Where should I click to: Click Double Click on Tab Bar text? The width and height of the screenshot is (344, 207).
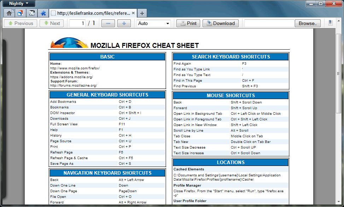pyautogui.click(x=251, y=142)
